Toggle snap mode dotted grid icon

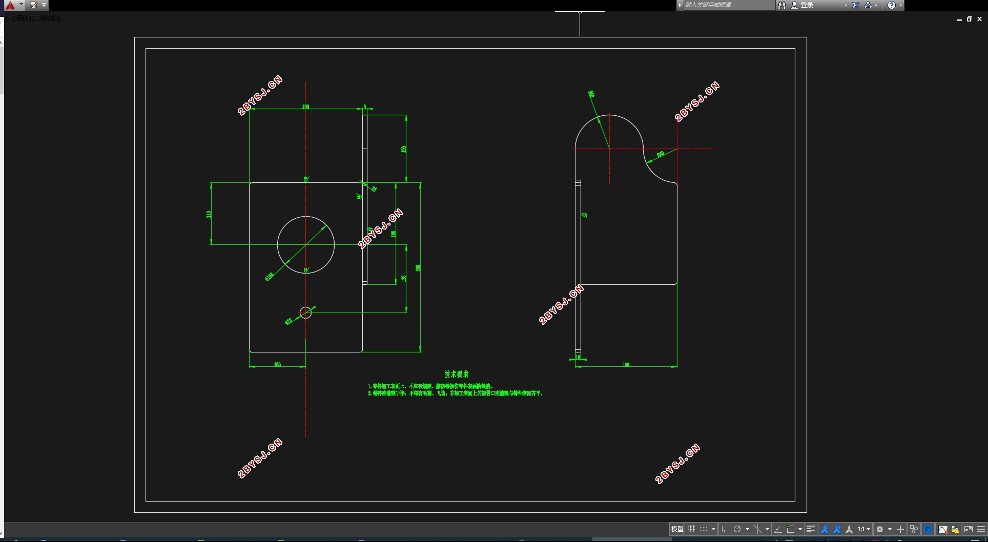coord(703,529)
